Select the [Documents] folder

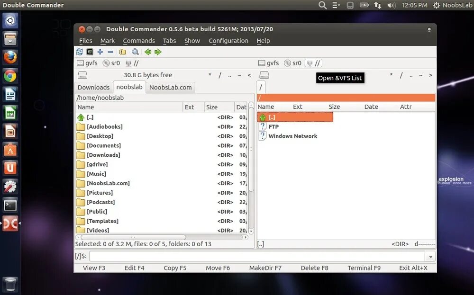[x=104, y=145]
